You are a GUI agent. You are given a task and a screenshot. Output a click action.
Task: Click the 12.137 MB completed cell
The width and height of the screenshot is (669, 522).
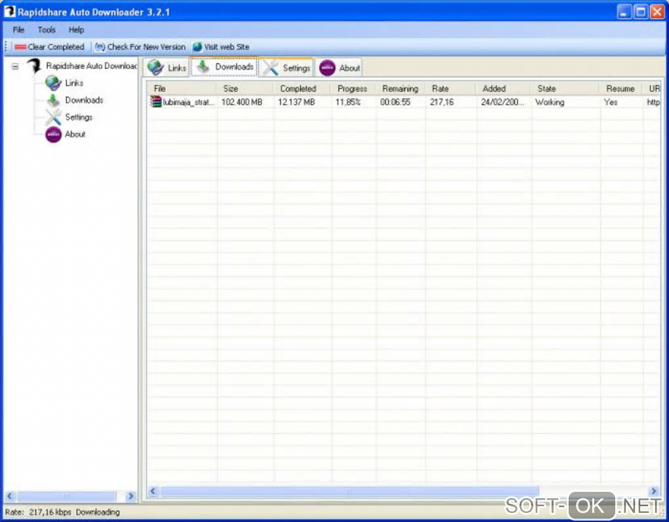(296, 102)
